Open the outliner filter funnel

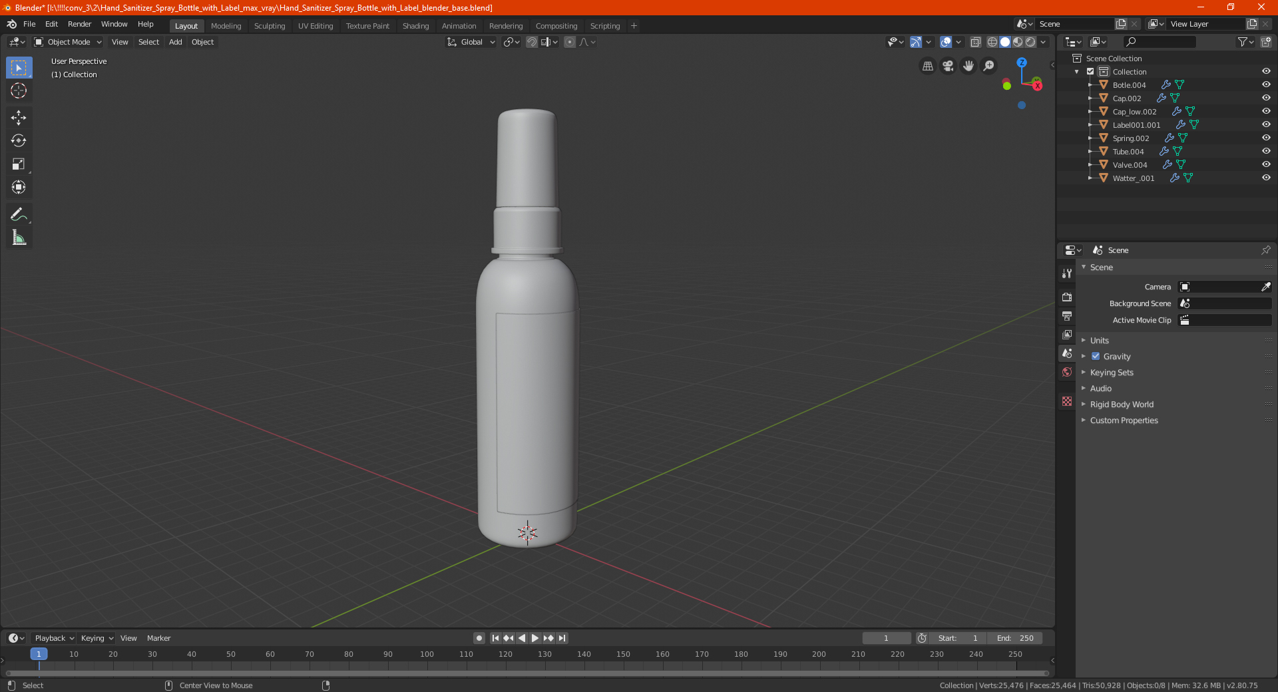1245,42
